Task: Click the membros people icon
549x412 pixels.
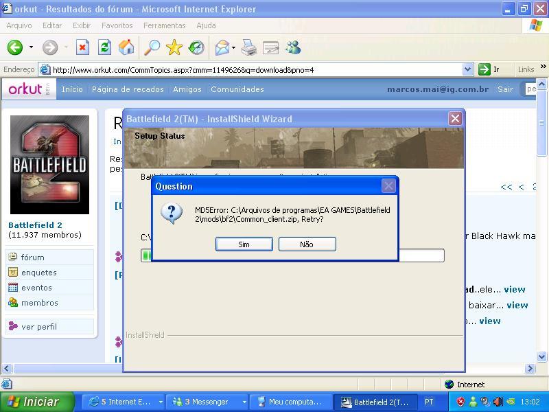Action: click(x=12, y=302)
